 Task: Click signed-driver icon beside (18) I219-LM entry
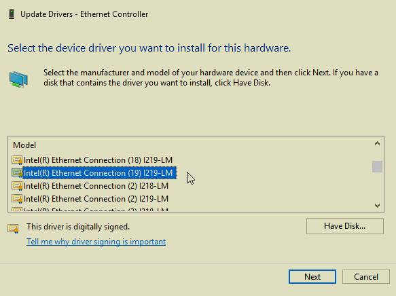(17, 160)
